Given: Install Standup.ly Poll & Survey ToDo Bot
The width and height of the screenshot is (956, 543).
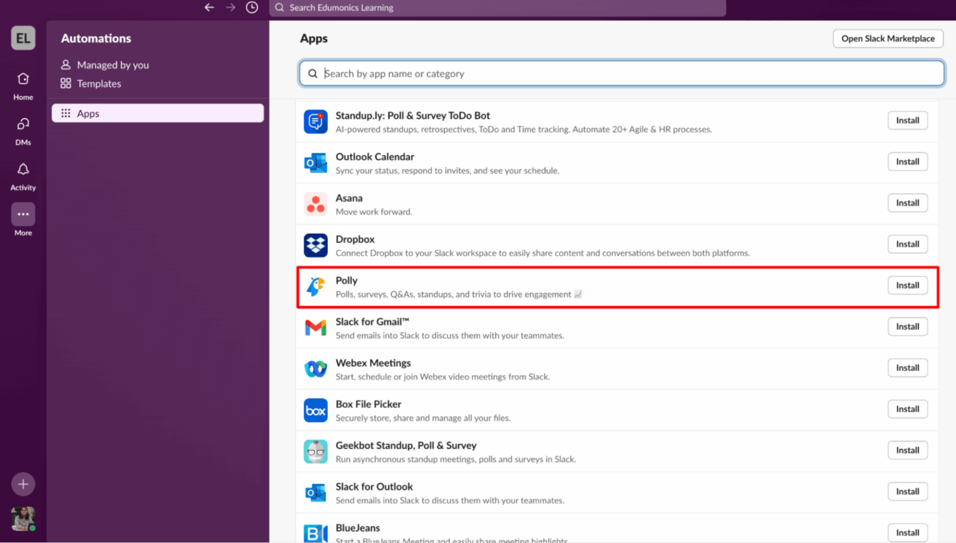Looking at the screenshot, I should point(908,120).
